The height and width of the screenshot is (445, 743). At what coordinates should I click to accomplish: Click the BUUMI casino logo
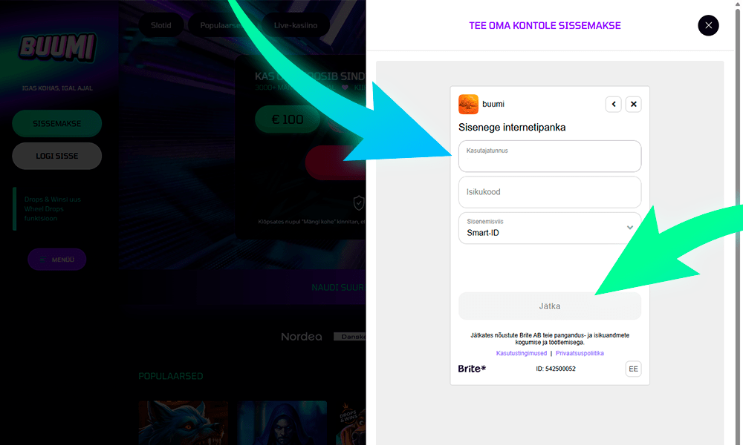(58, 48)
